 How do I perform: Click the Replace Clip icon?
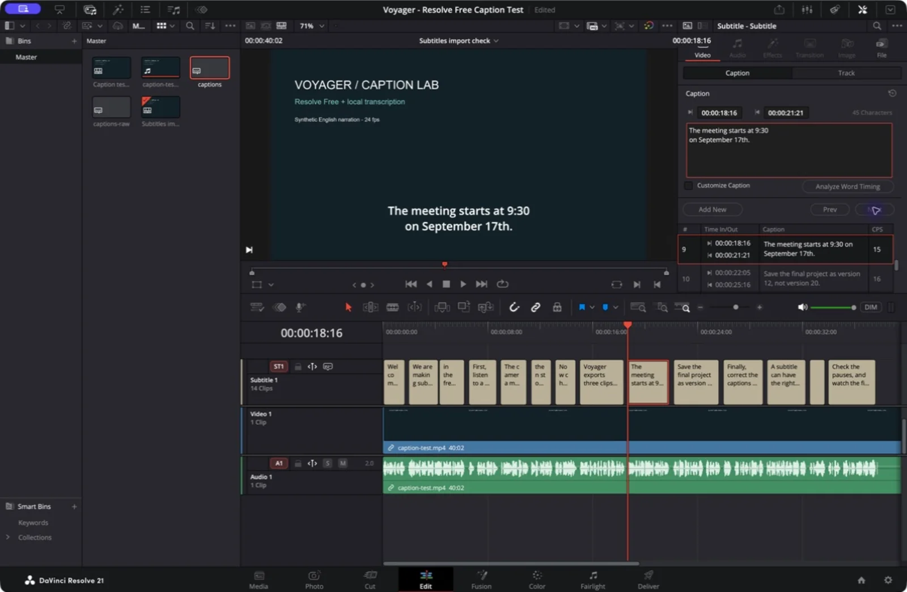coord(486,307)
